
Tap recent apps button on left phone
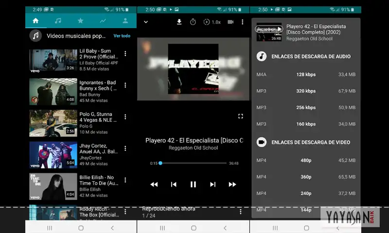point(50,228)
